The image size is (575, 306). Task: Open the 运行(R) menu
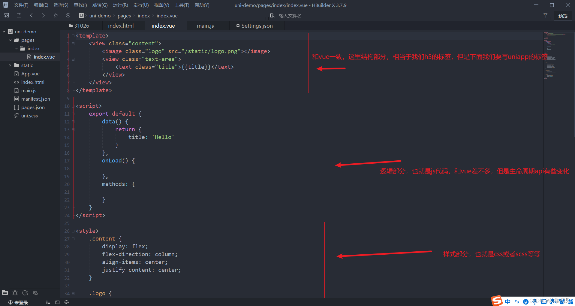click(x=120, y=5)
